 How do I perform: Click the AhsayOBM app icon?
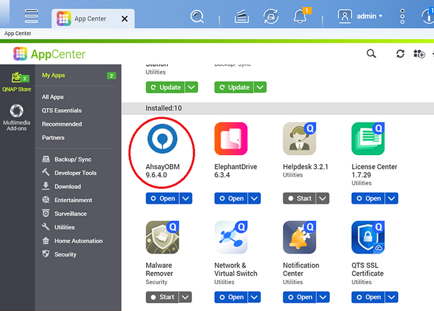[x=163, y=139]
